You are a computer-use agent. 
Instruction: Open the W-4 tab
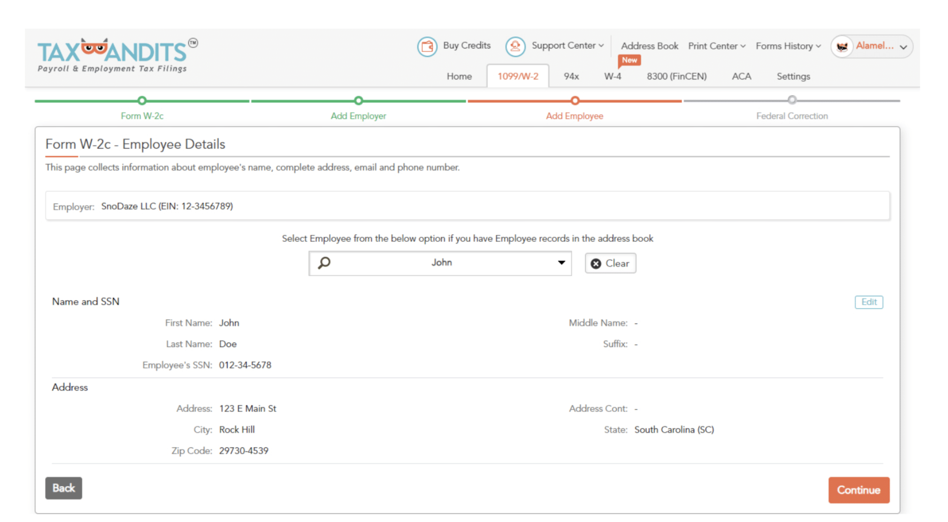point(612,76)
